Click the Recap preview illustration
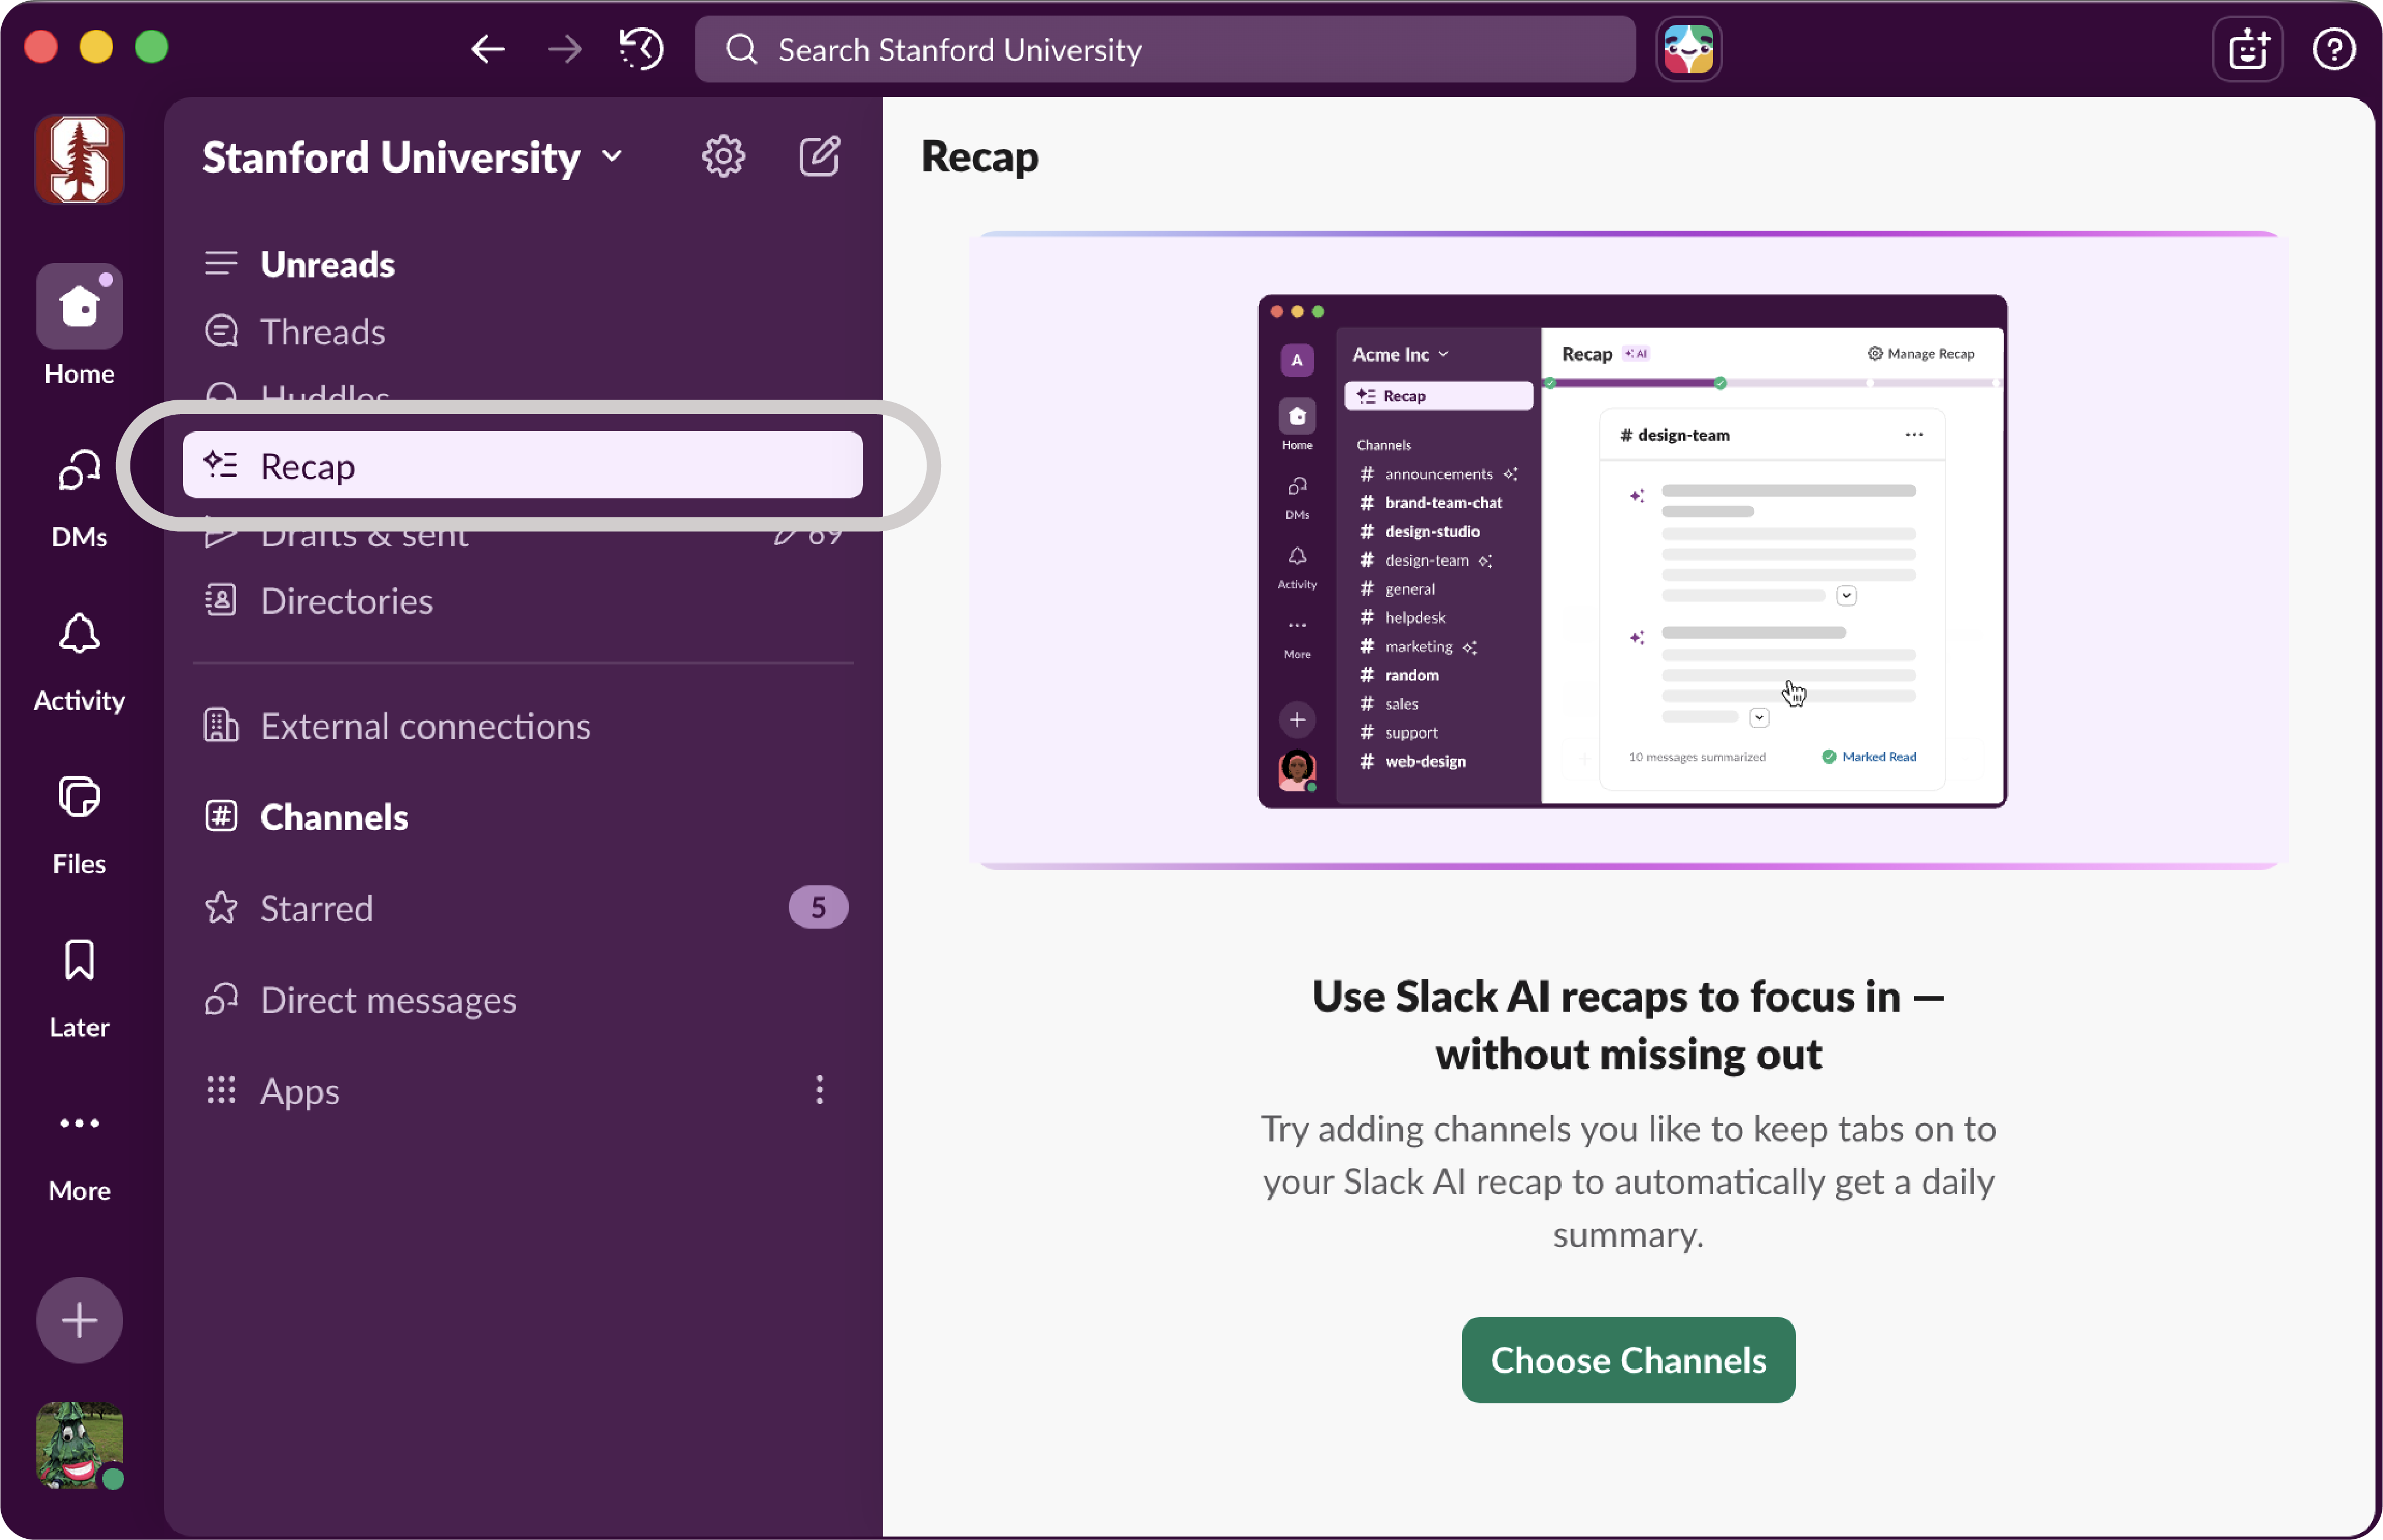 [x=1632, y=551]
